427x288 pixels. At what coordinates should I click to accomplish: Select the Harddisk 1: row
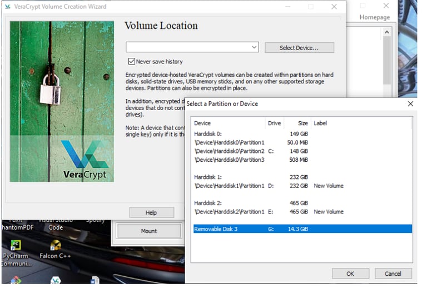[x=302, y=177]
